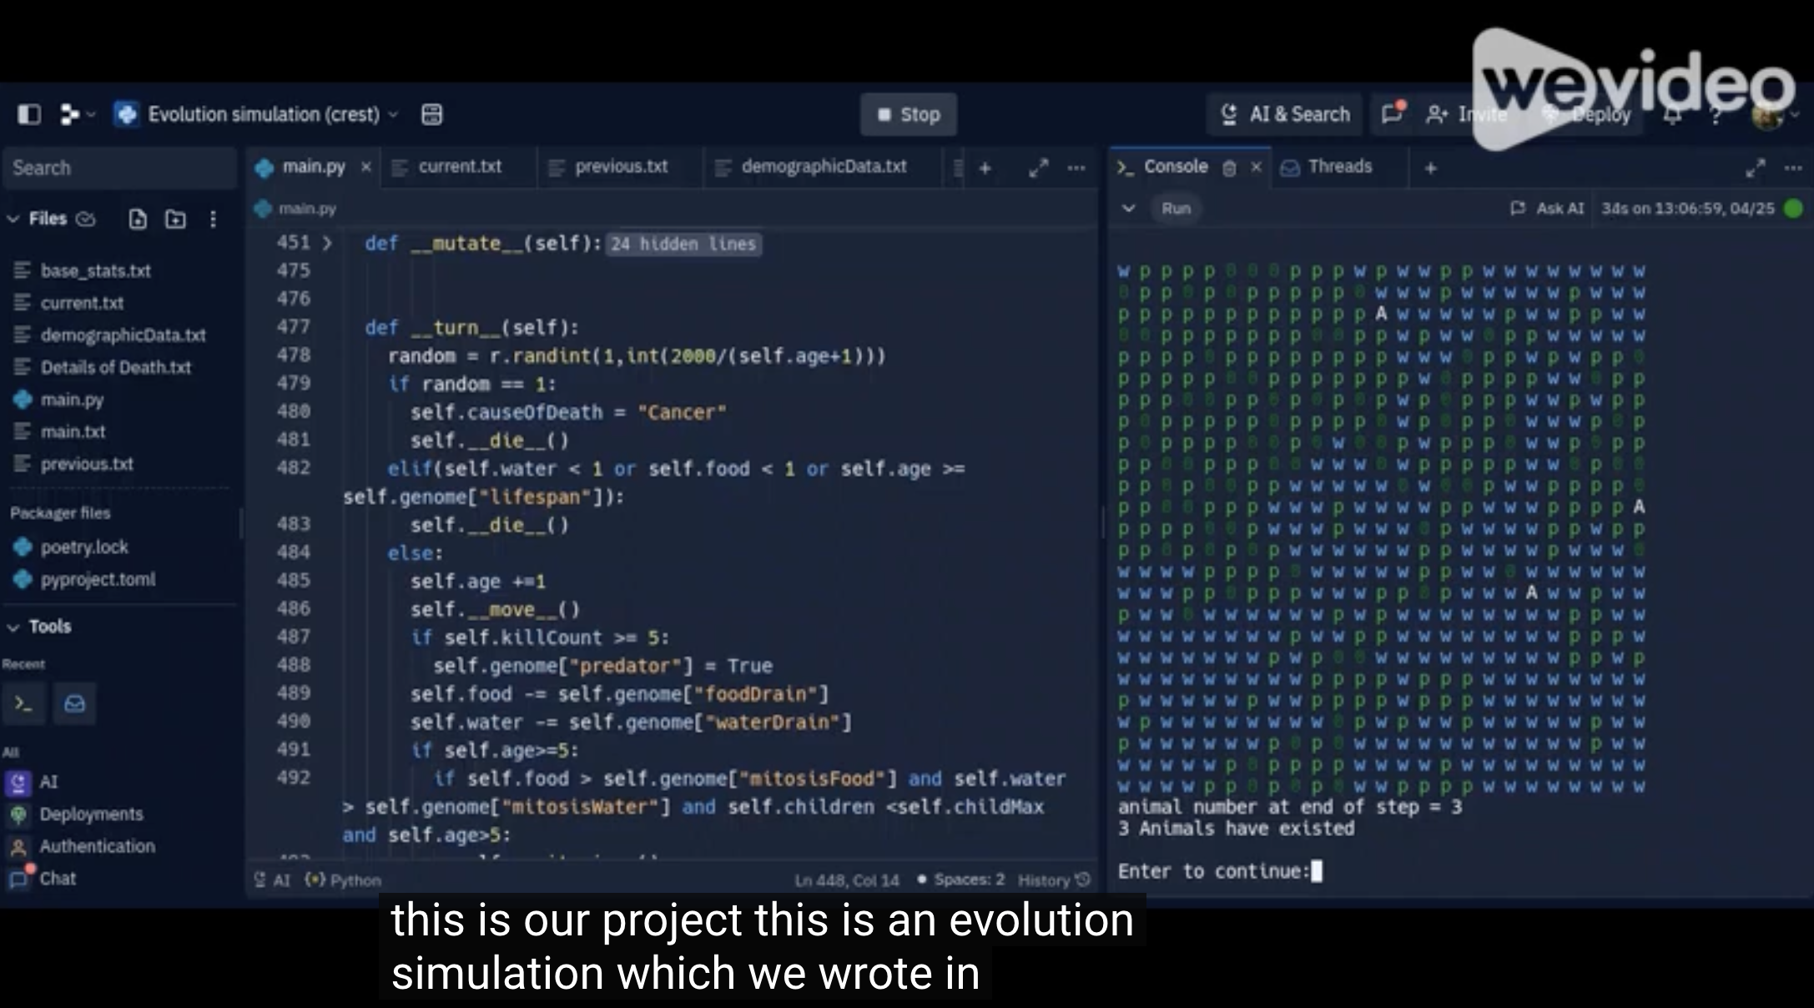
Task: Open Deployments from the Tools sidebar
Action: [x=92, y=814]
